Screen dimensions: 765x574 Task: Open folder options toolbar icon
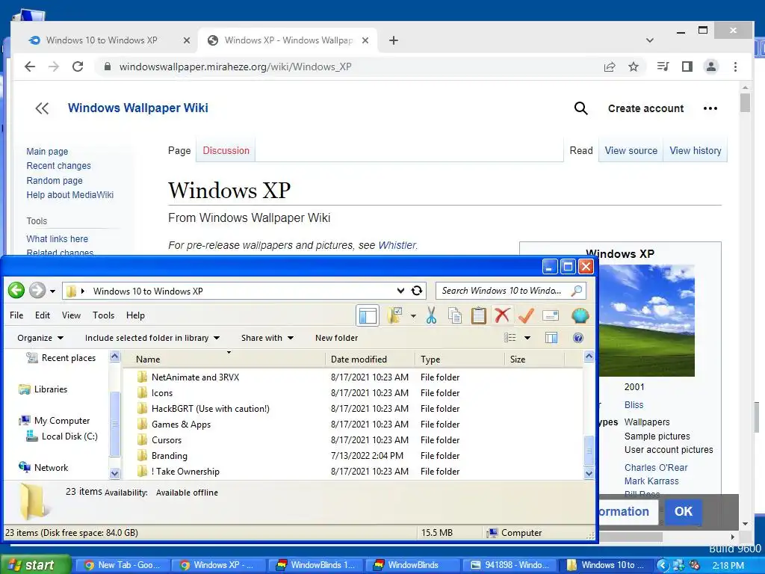[394, 315]
